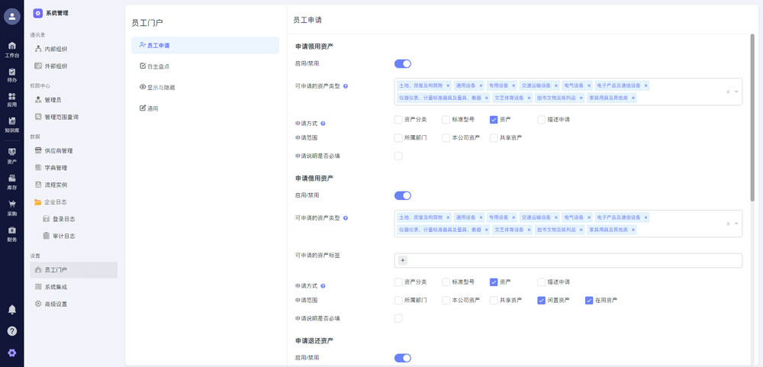Open 供应商管理 in sidebar
Image resolution: width=763 pixels, height=367 pixels.
pyautogui.click(x=73, y=151)
